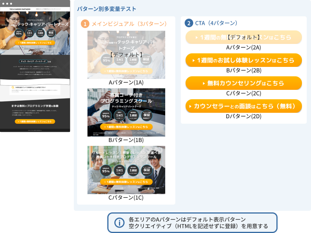Click the 1対1 badge in the left page mockup hero
Screen dimensions: 311x233
(x=30, y=33)
